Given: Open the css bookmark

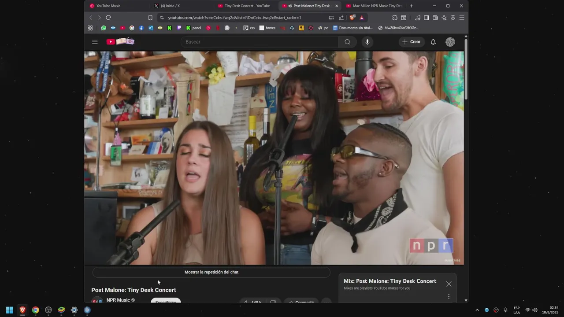Looking at the screenshot, I should click(x=249, y=28).
